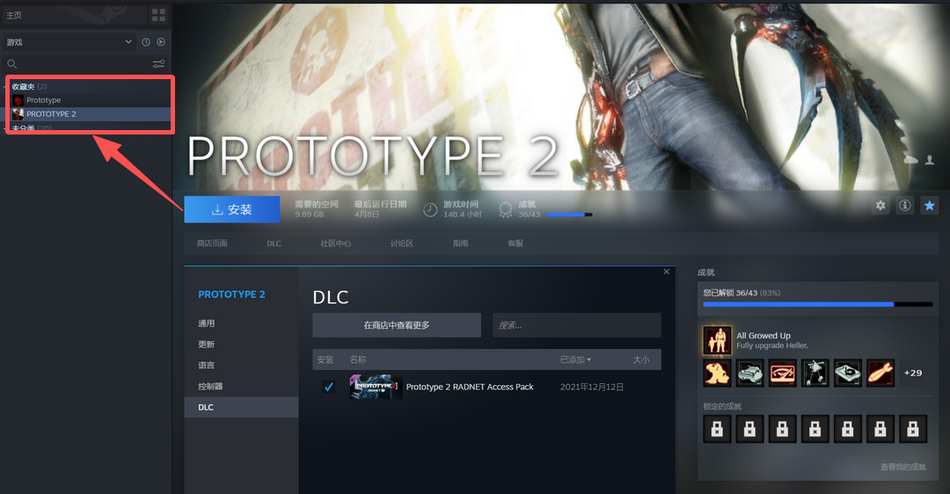Click the game info icon

click(904, 206)
